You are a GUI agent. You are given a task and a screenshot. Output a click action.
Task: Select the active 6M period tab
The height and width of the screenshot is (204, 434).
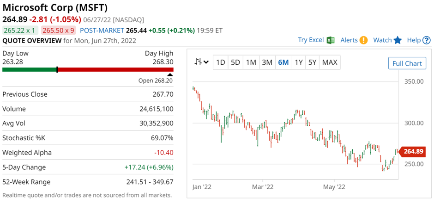(283, 62)
